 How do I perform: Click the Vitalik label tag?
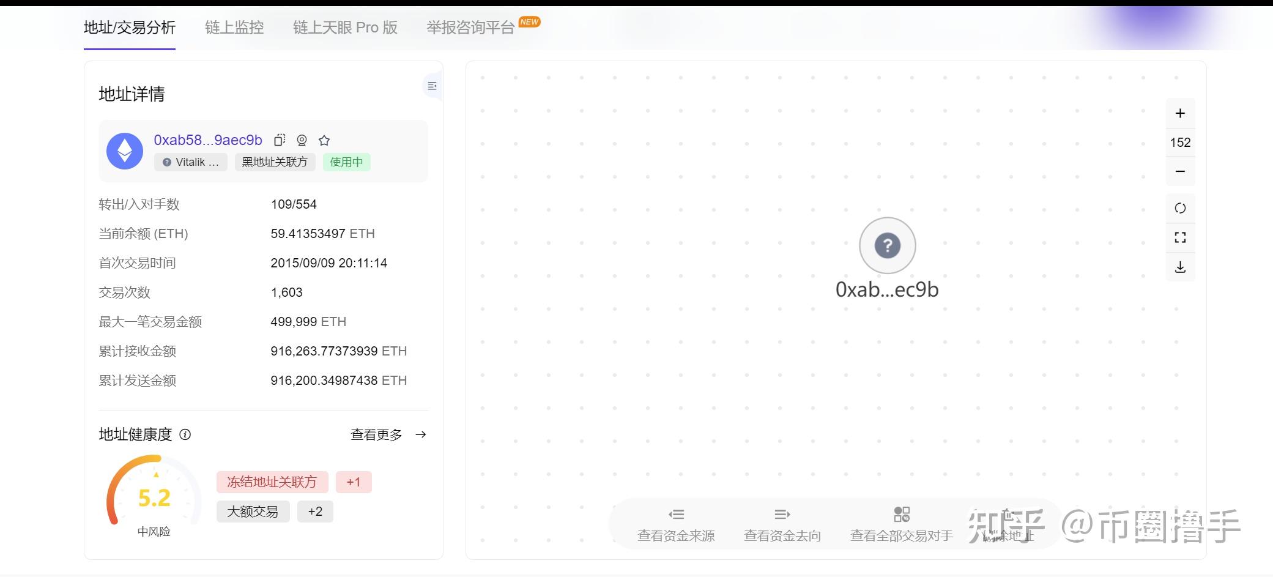(x=191, y=162)
